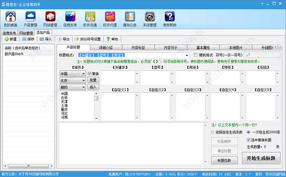Screen dimensions: 286x177
Task: Switch to the 基本属性 tab
Action: [x=203, y=48]
